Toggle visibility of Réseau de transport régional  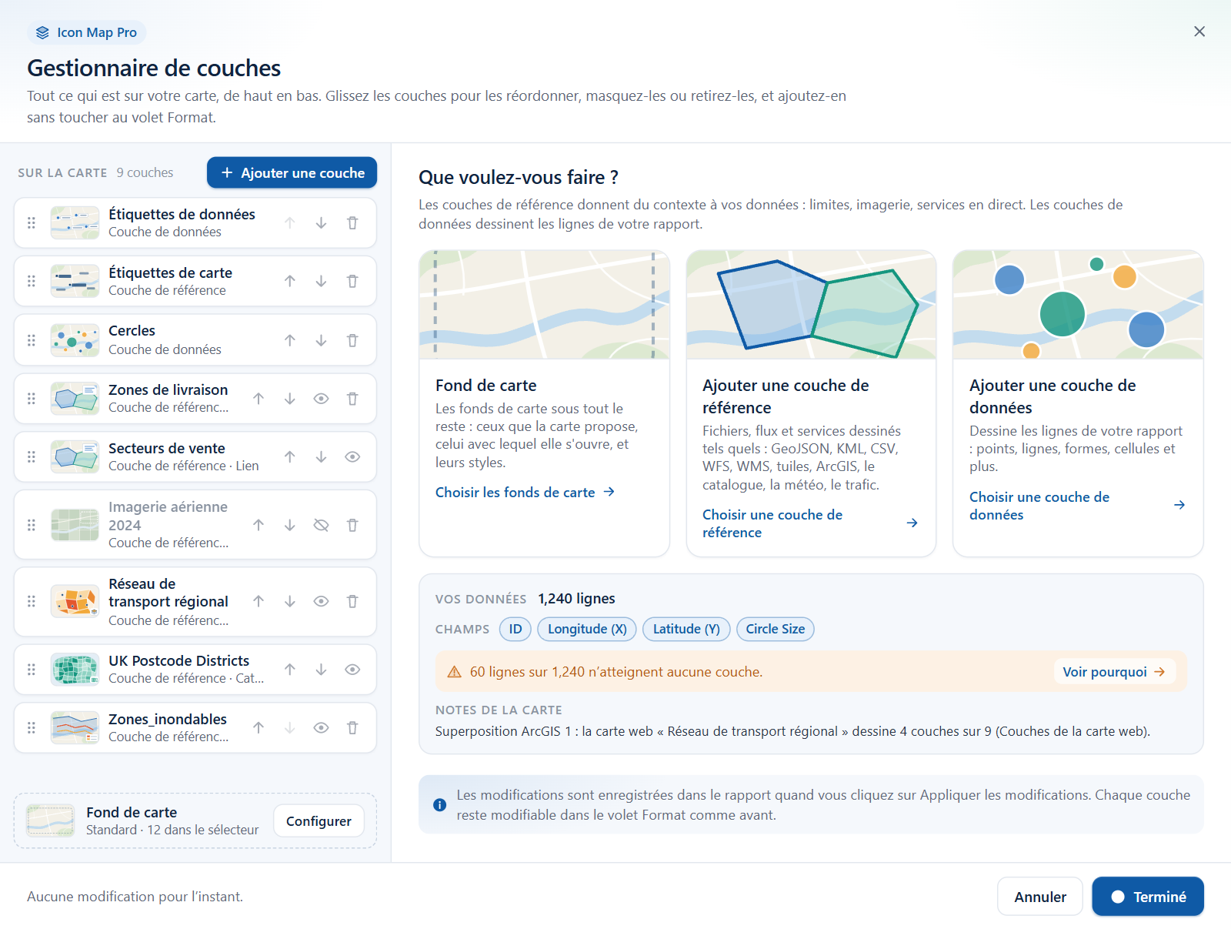(321, 602)
